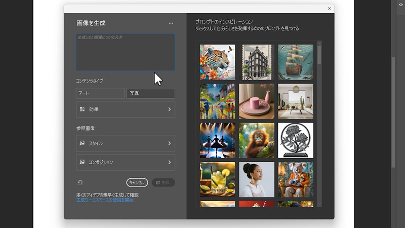The height and width of the screenshot is (228, 405).
Task: Select the ballet dancers on stage thumbnail
Action: tap(218, 140)
